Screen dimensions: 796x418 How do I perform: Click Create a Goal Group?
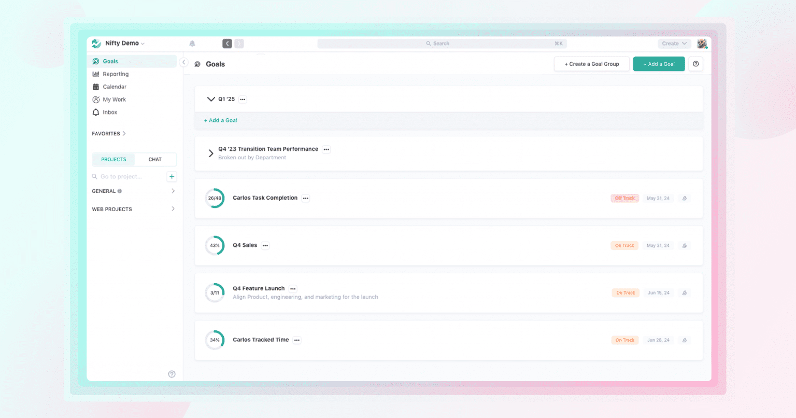[591, 63]
